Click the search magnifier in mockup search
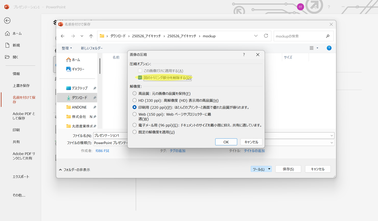This screenshot has height=221, width=378. coord(328,36)
